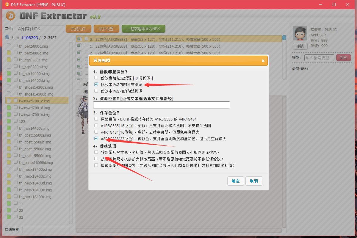Screen dimensions: 357x238
Task: Click 取消 button in dialog
Action: tap(254, 181)
